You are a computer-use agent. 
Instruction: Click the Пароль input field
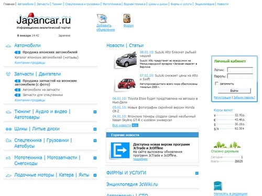point(240,76)
